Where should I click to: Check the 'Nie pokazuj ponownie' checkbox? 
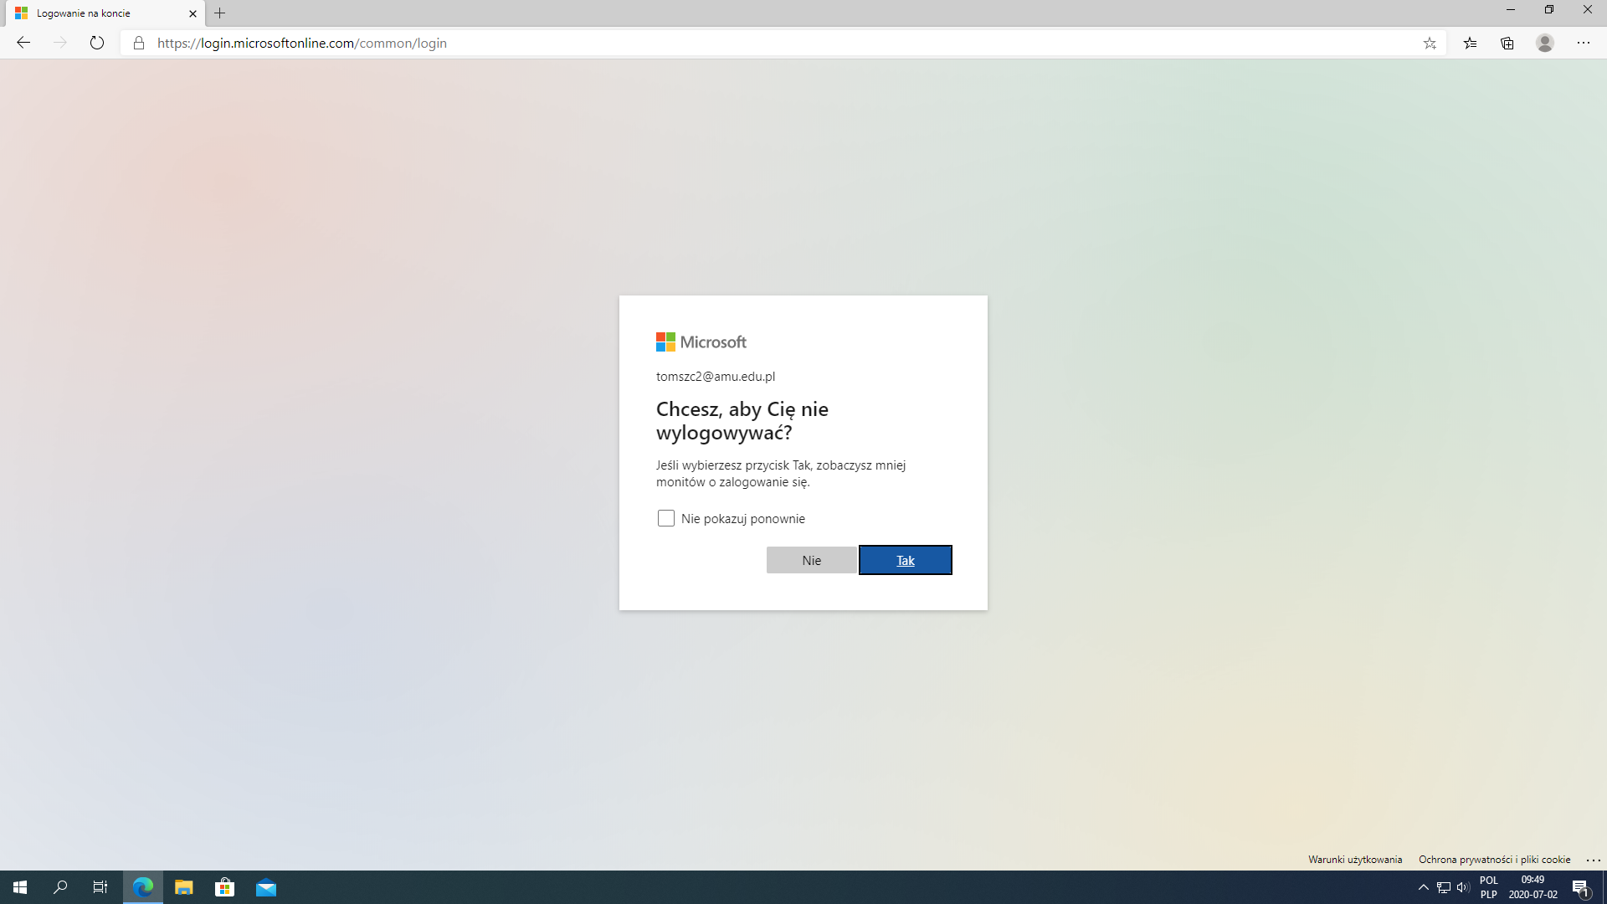[665, 518]
